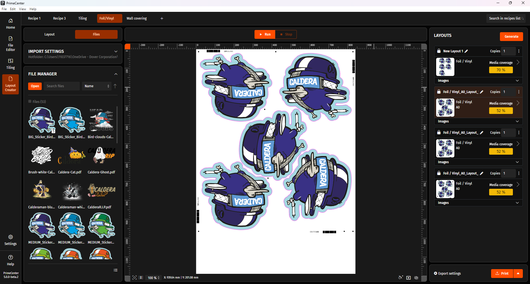Image resolution: width=530 pixels, height=284 pixels.
Task: Rename the last Foil / Vinyl_A0_Layout card
Action: (482, 173)
